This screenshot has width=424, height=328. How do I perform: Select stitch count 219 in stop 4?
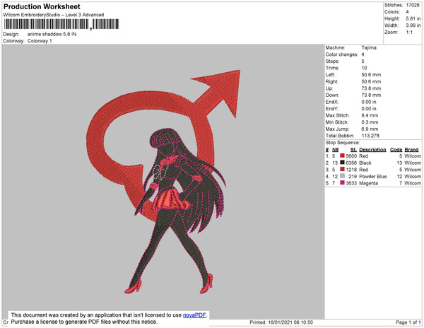pyautogui.click(x=353, y=176)
